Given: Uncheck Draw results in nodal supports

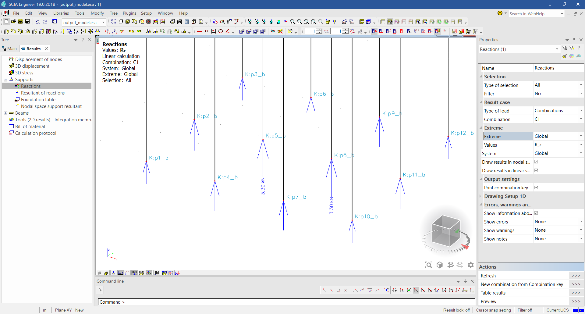Looking at the screenshot, I should tap(536, 162).
